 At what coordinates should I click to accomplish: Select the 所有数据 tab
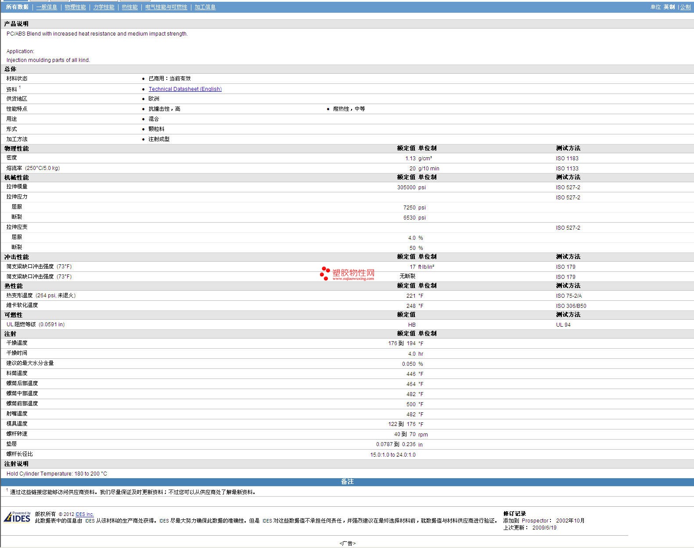pos(17,7)
